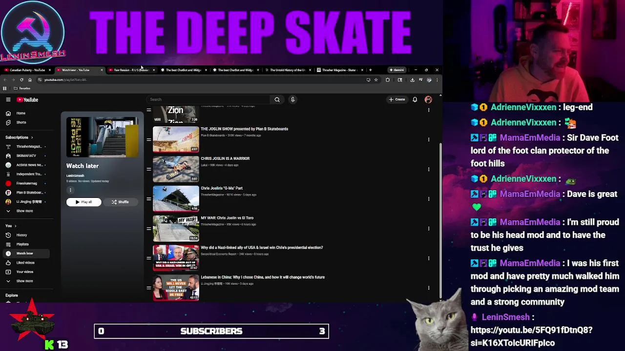Open CHRIS JOSLIN IS A WARRIOR title

click(x=225, y=158)
